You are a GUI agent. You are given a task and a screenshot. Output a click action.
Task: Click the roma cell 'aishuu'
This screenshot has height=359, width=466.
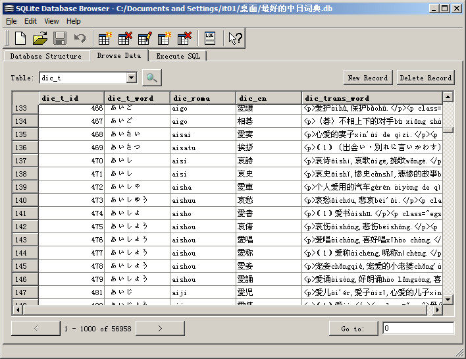203,200
